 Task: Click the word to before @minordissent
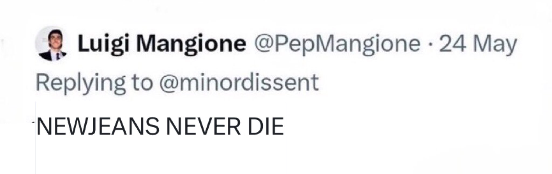pyautogui.click(x=142, y=83)
